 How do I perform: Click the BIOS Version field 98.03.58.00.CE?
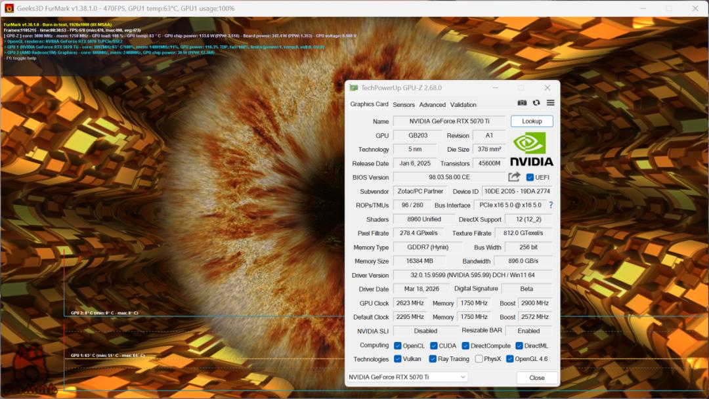450,177
